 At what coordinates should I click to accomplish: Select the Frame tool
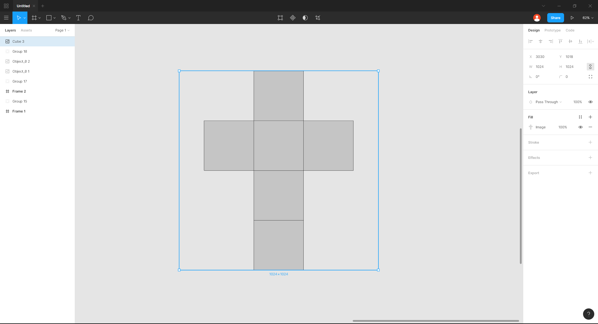pos(34,18)
